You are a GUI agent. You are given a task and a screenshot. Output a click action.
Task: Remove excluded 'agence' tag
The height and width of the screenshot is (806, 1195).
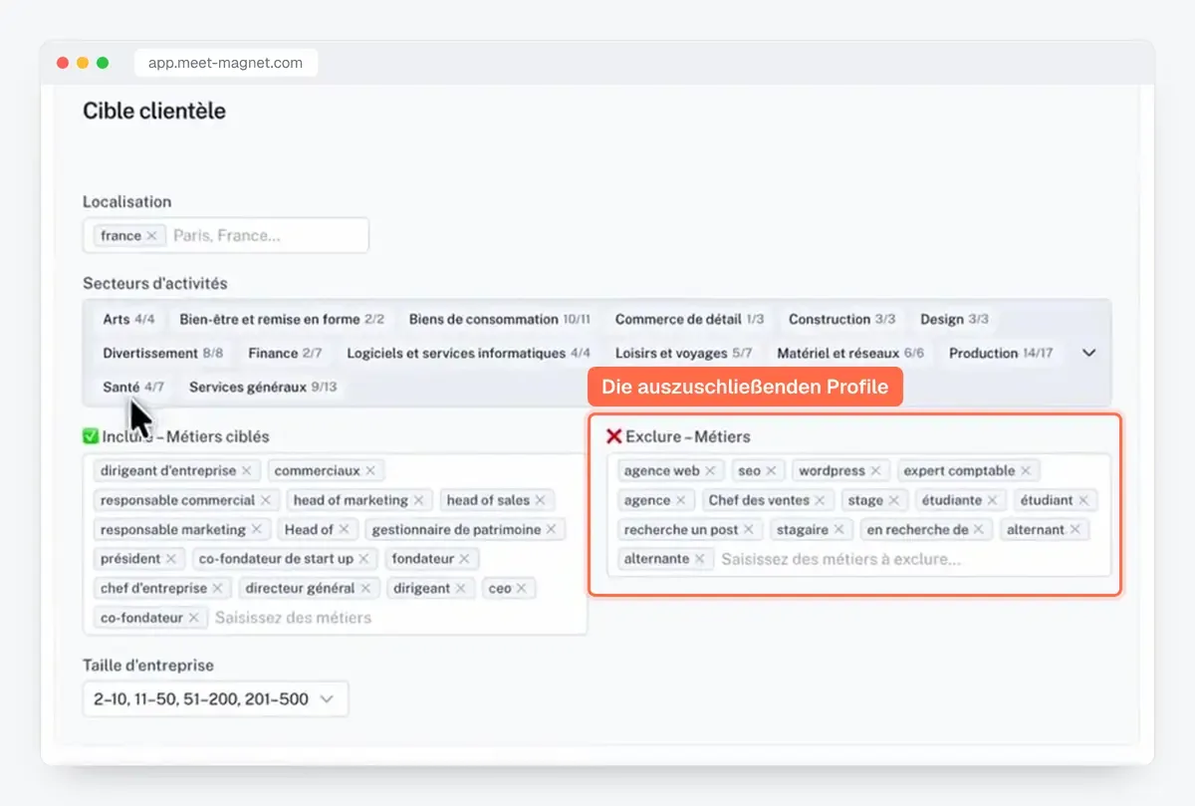pos(680,500)
